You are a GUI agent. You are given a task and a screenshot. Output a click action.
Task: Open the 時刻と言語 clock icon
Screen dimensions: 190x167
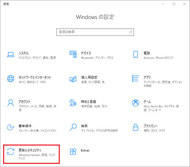(73, 103)
